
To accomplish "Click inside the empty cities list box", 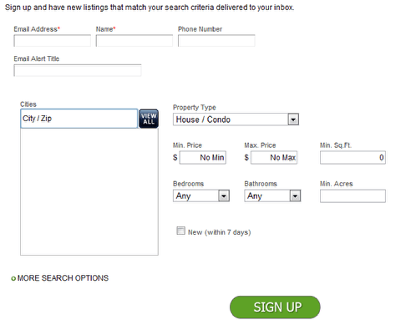I will coord(89,191).
